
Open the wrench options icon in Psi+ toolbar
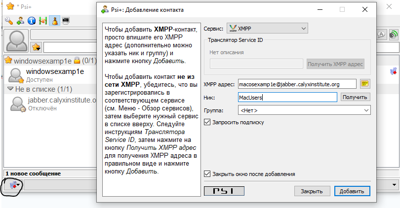coord(9,21)
